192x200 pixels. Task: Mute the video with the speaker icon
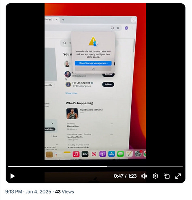point(144,176)
